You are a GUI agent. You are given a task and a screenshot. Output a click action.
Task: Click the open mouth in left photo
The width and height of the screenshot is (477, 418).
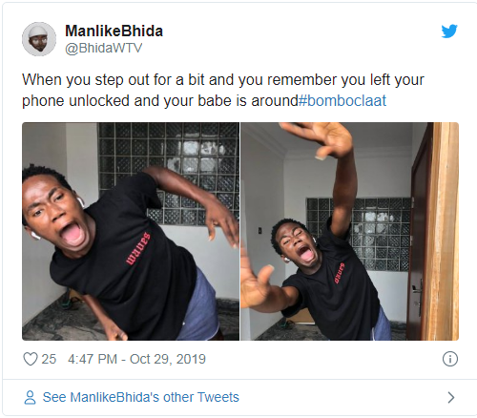tap(73, 235)
